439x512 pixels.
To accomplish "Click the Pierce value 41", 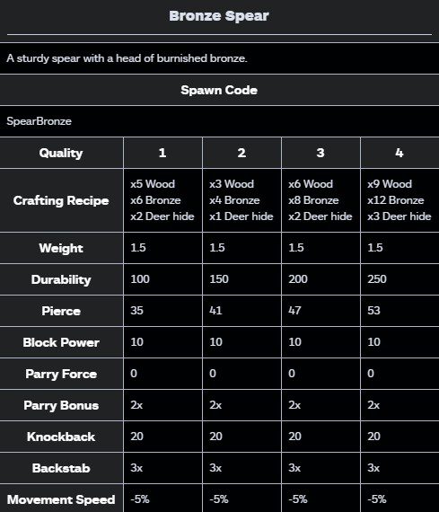I will point(215,311).
